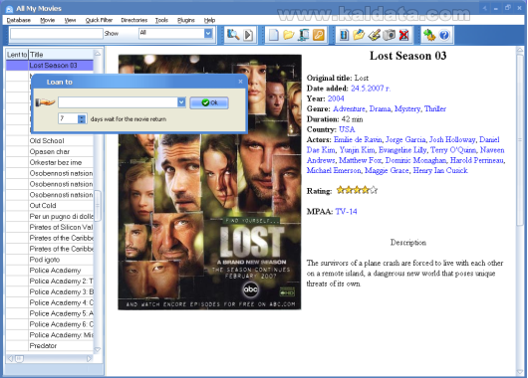
Task: Click the Michael Emerson actor link
Action: pos(334,170)
